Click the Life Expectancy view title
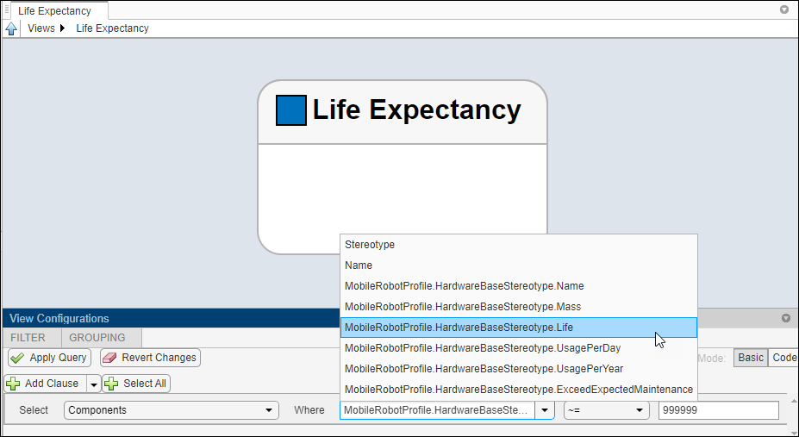 (416, 109)
